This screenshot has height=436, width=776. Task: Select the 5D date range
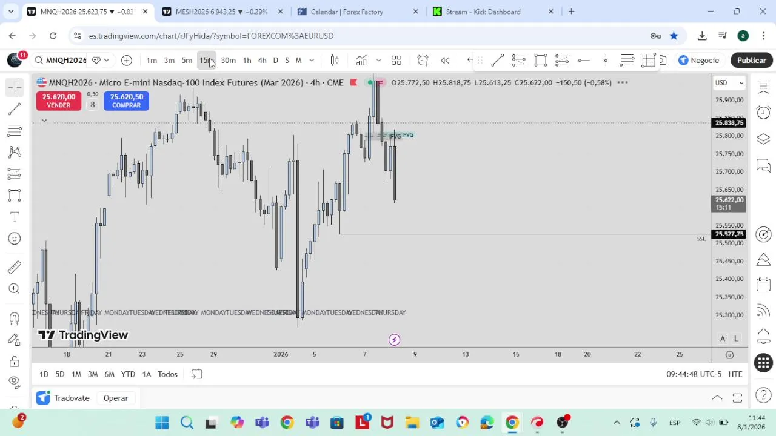click(x=59, y=374)
